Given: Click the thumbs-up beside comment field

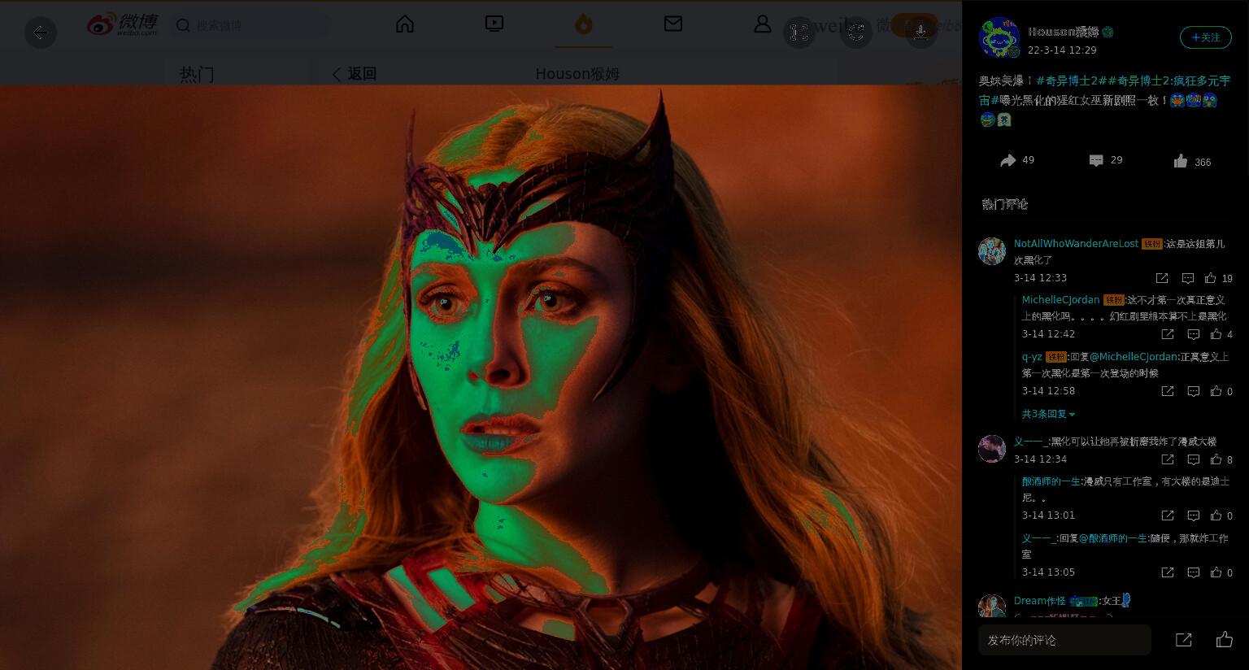Looking at the screenshot, I should coord(1225,640).
